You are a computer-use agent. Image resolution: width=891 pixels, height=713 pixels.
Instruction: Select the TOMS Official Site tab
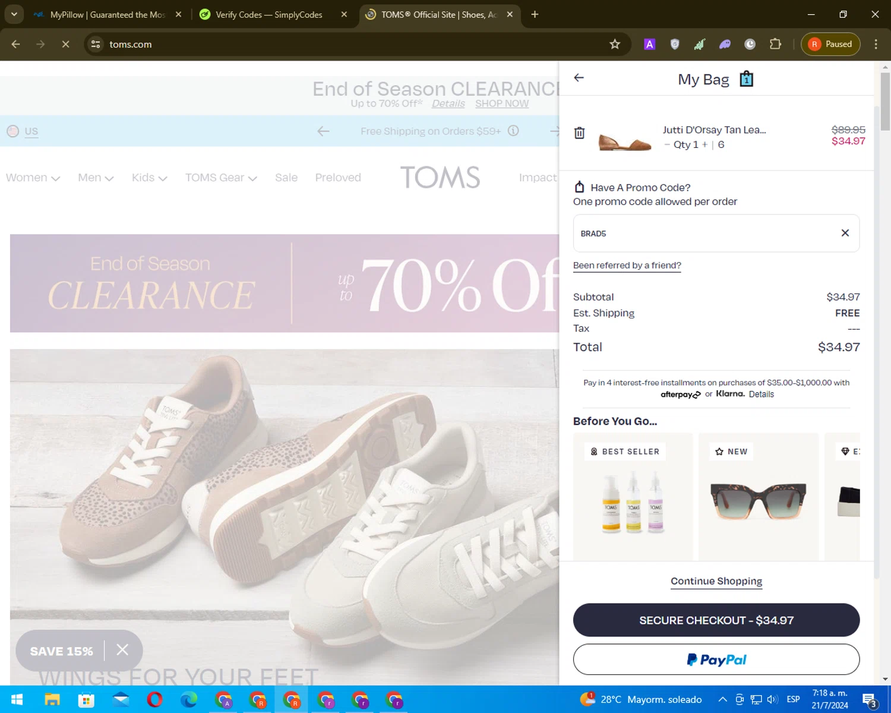pos(438,14)
